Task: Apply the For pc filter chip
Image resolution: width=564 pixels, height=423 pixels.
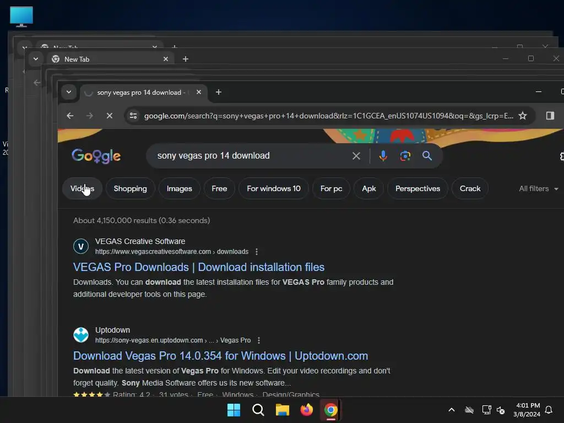Action: (331, 188)
